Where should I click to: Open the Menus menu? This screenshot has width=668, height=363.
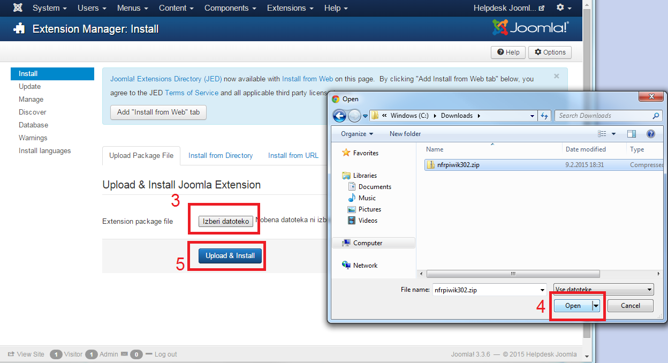click(133, 8)
